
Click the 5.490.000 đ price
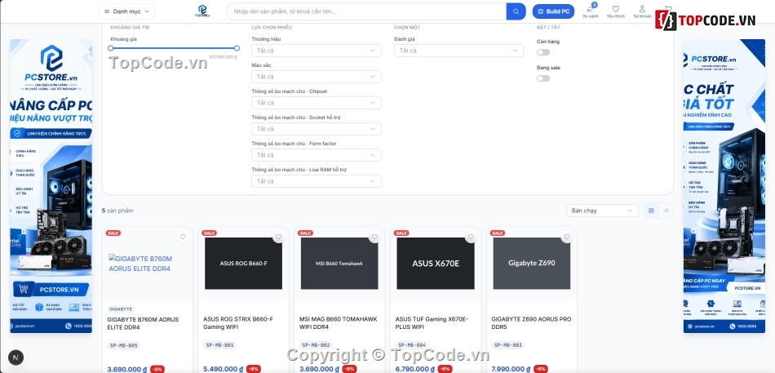[223, 369]
